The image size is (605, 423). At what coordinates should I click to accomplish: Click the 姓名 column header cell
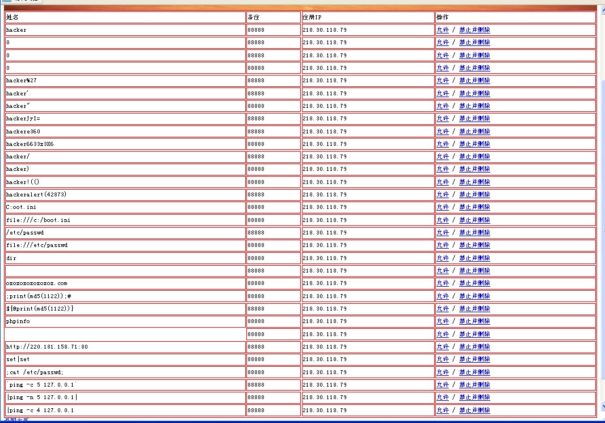[125, 18]
